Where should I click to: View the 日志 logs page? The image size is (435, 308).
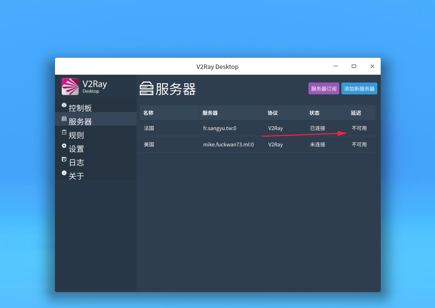pyautogui.click(x=96, y=160)
